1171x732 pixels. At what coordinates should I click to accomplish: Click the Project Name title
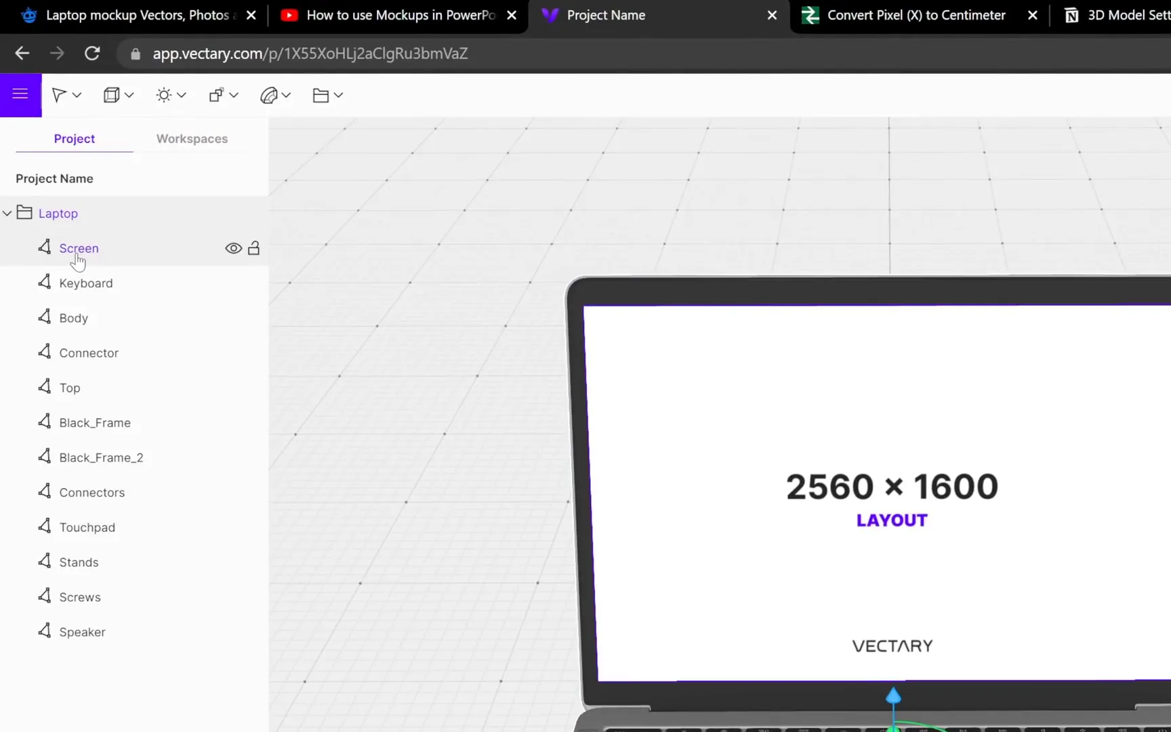(x=54, y=179)
